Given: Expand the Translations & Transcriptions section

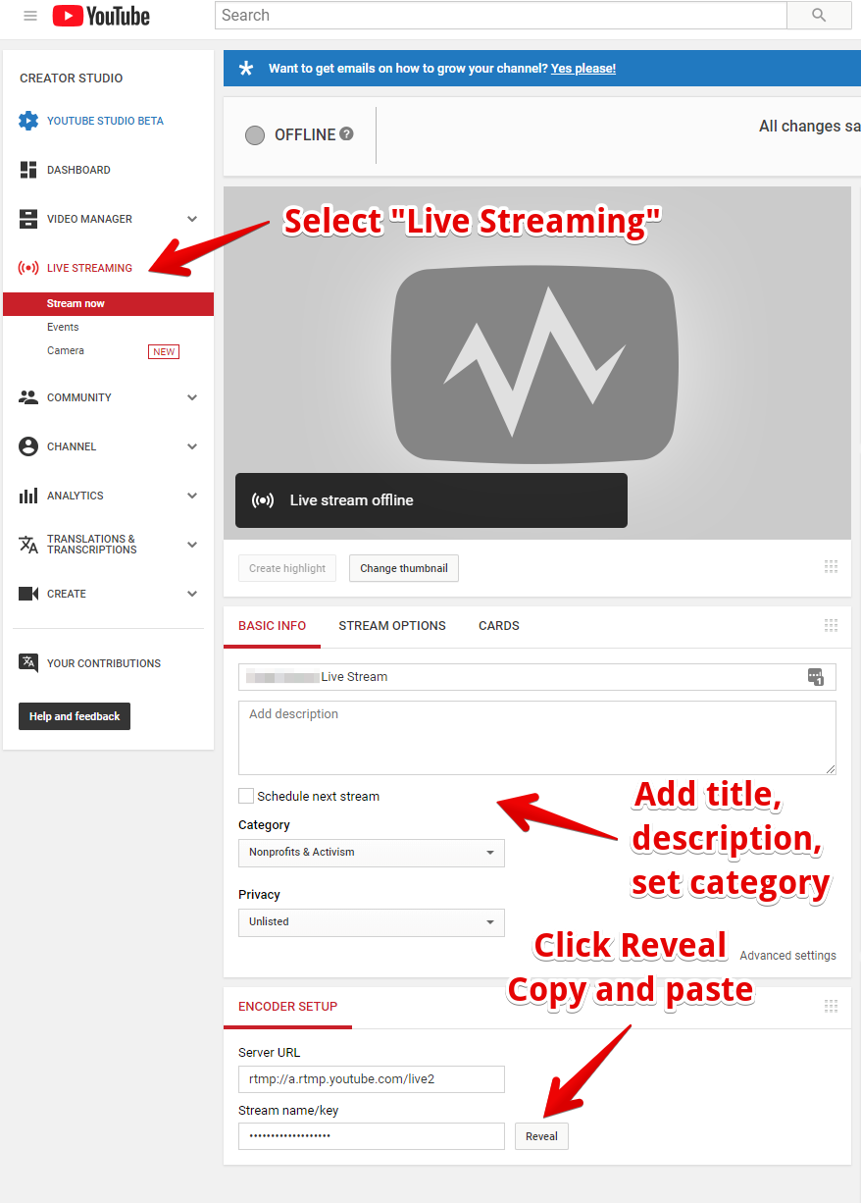Looking at the screenshot, I should (192, 545).
